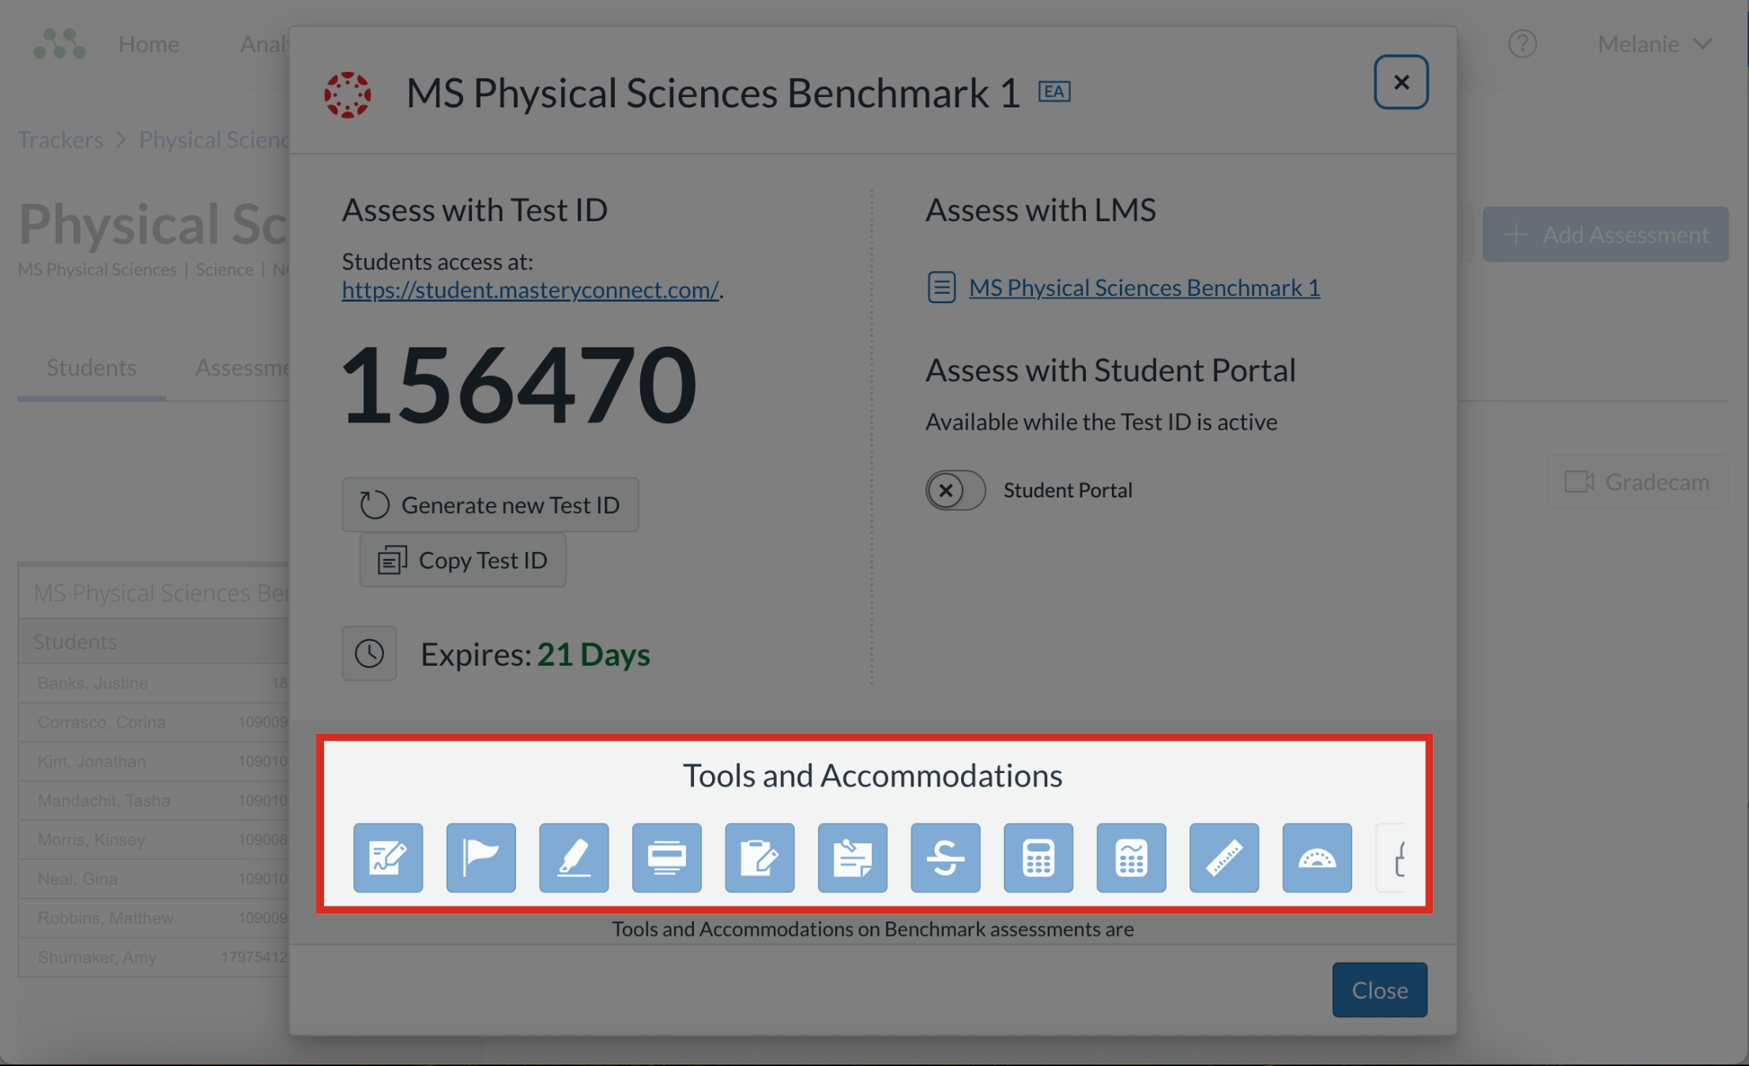Open the Home menu item

tap(149, 44)
